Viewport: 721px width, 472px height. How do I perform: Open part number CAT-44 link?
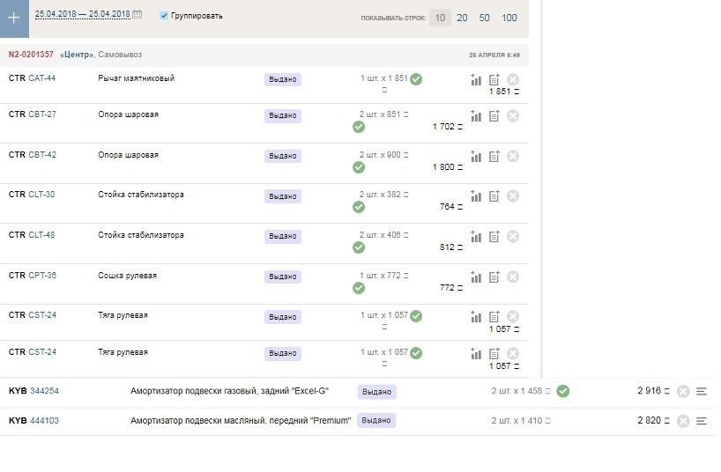click(x=42, y=78)
